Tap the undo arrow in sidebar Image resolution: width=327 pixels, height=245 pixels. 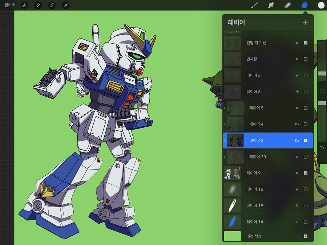pyautogui.click(x=322, y=148)
